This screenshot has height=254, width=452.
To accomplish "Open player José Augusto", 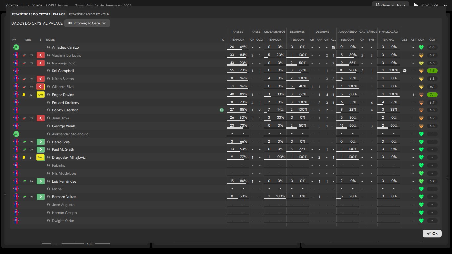I will (63, 205).
